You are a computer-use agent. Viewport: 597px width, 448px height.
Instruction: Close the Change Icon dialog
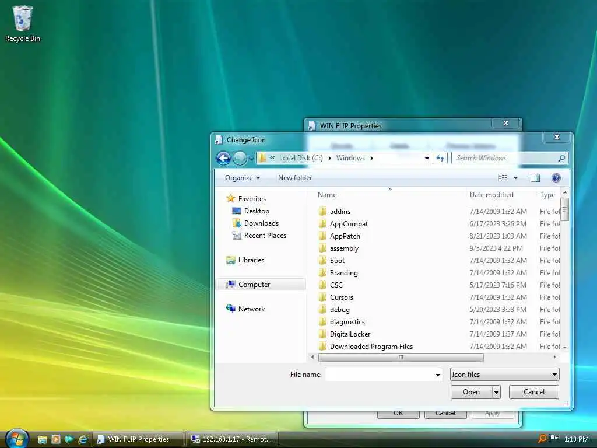pyautogui.click(x=557, y=137)
